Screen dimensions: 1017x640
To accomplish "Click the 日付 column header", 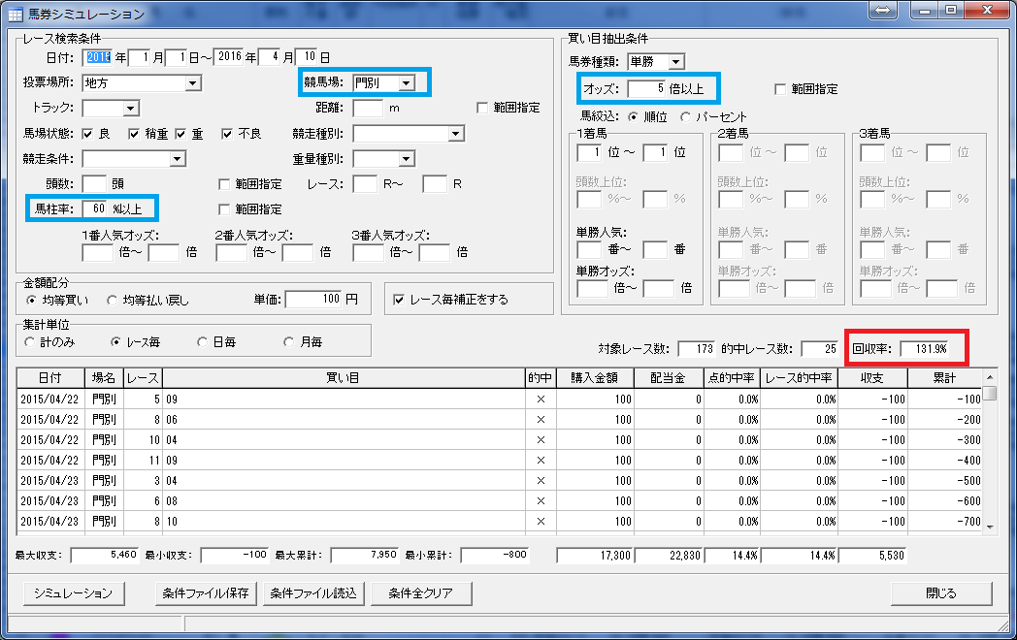I will point(50,378).
